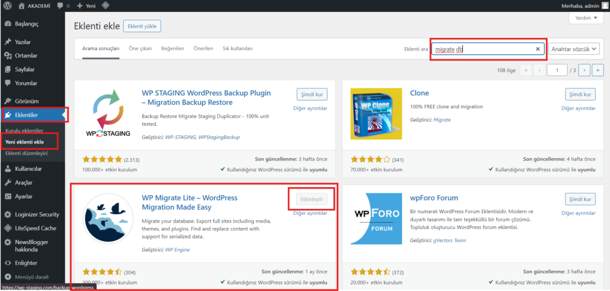Open the WP Engine developer link
Screen dimensions: 610x291
tap(178, 250)
